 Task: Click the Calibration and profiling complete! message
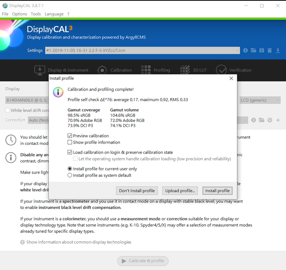pyautogui.click(x=100, y=89)
